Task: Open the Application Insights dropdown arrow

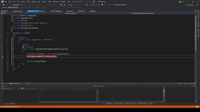Action: [127, 5]
